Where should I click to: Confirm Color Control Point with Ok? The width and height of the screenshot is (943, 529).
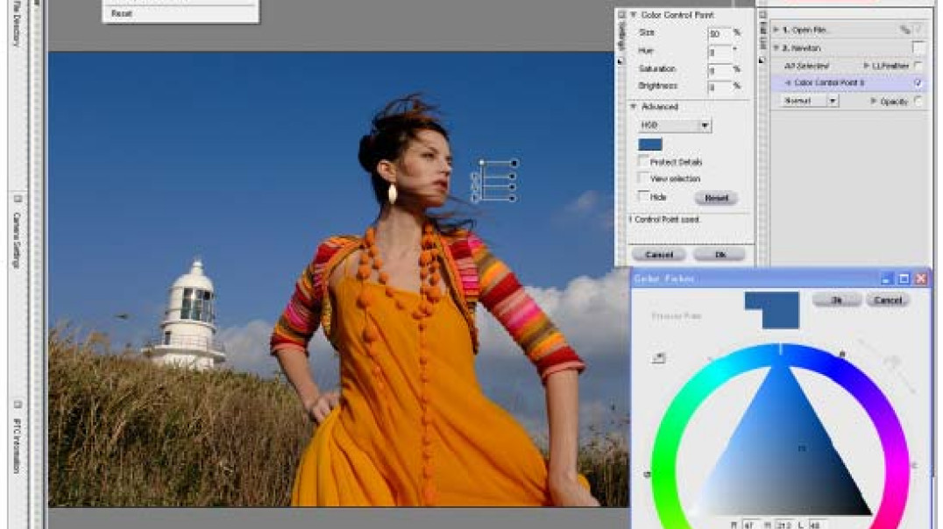[x=720, y=255]
